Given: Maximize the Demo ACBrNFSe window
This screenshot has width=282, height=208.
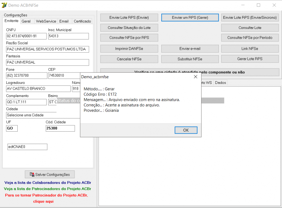Looking at the screenshot, I should click(x=258, y=5).
